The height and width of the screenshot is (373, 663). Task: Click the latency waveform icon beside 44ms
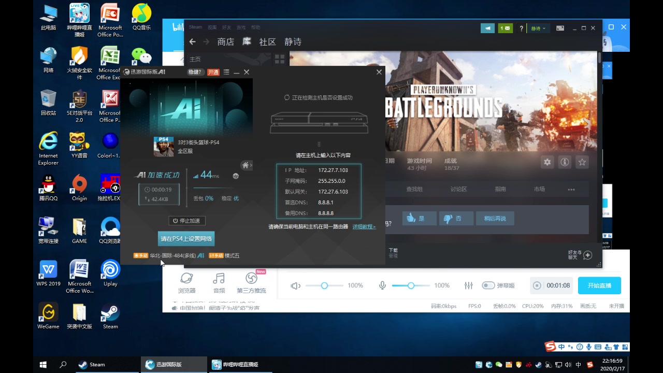pyautogui.click(x=236, y=176)
